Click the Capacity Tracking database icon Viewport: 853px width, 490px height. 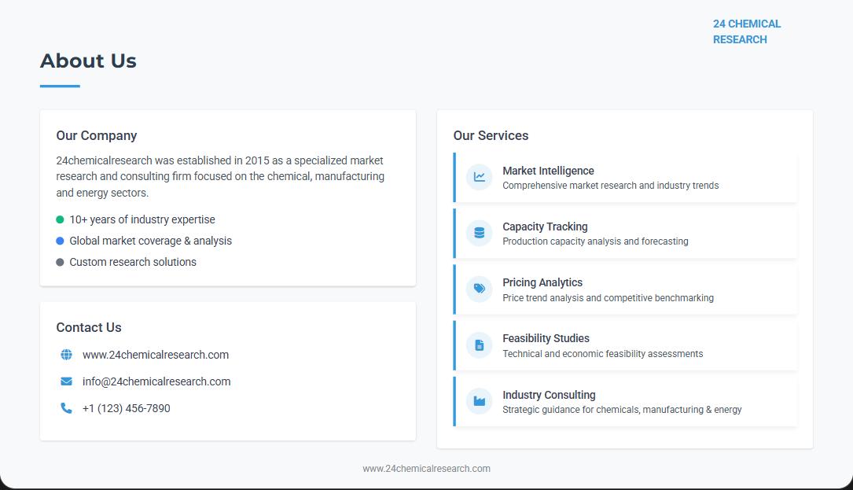coord(479,234)
